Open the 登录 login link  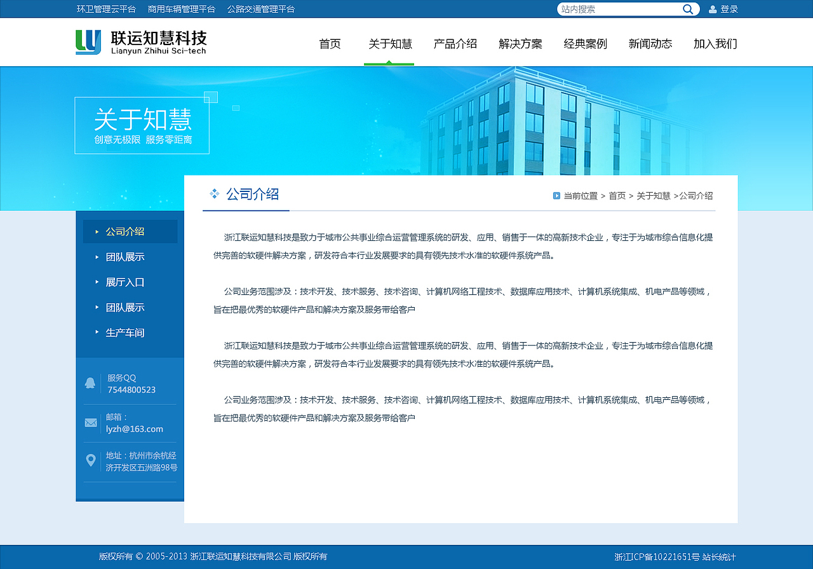[x=729, y=9]
